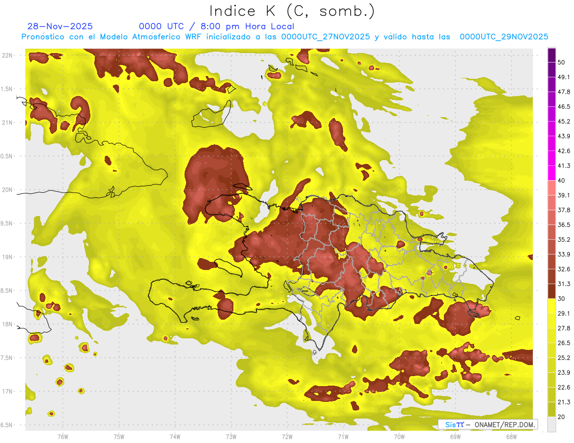574x443 pixels.
Task: Click the "31.3" color scale label
Action: (564, 284)
